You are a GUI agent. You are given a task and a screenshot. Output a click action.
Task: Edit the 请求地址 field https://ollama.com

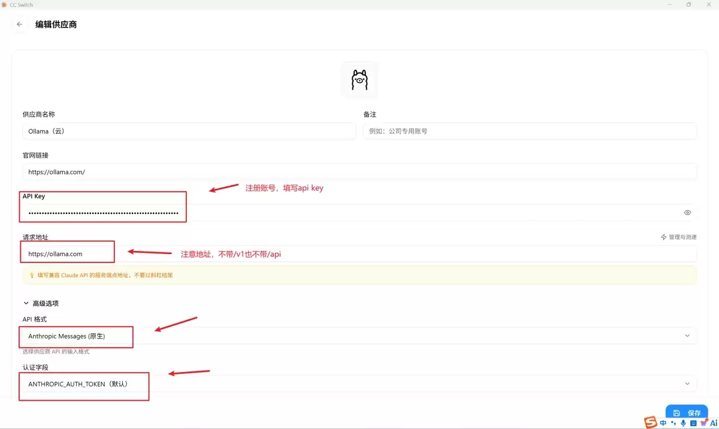(x=359, y=253)
